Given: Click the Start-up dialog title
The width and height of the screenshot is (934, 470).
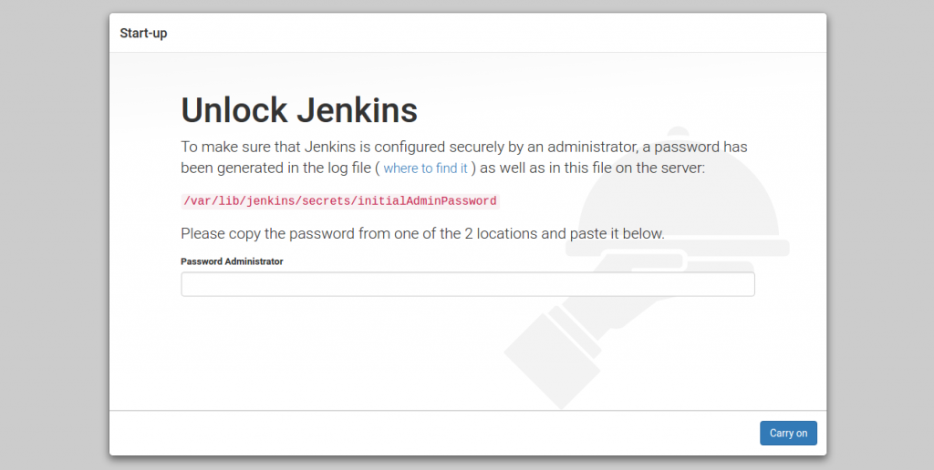Looking at the screenshot, I should point(143,34).
